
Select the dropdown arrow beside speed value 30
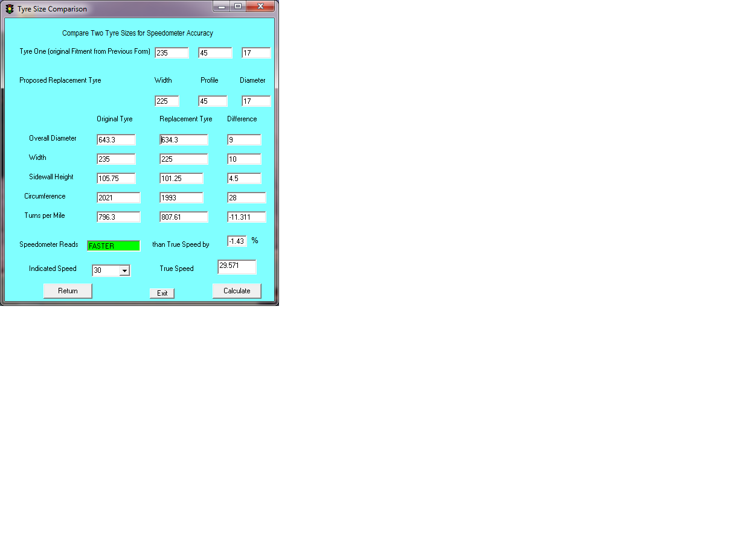(x=126, y=270)
